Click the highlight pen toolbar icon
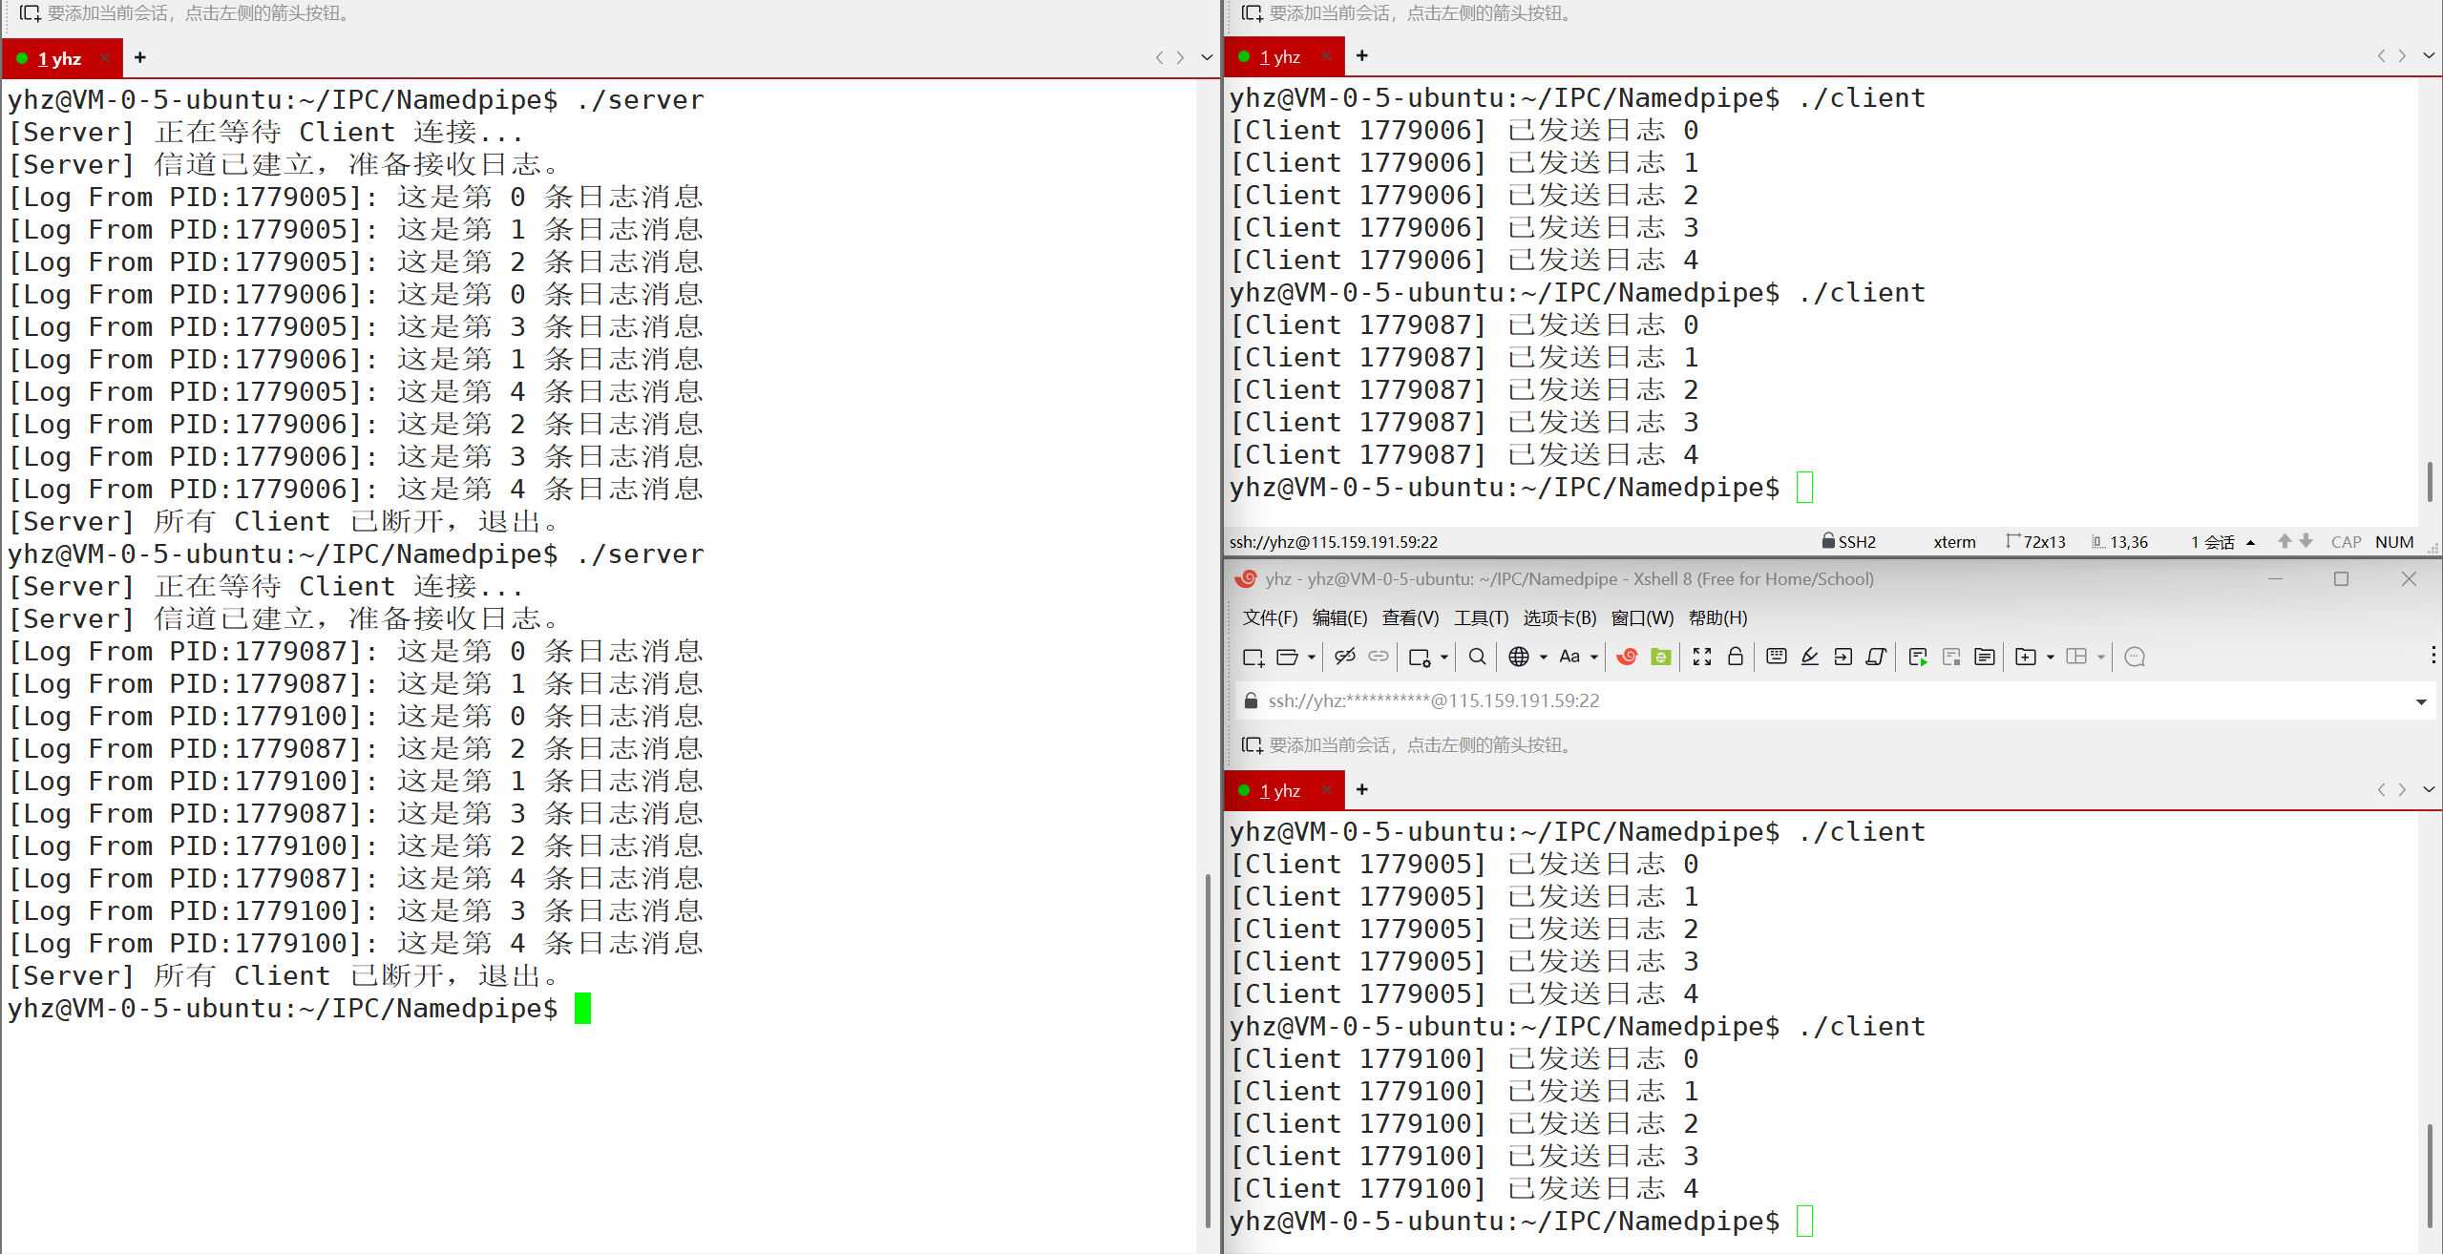 [x=1809, y=657]
